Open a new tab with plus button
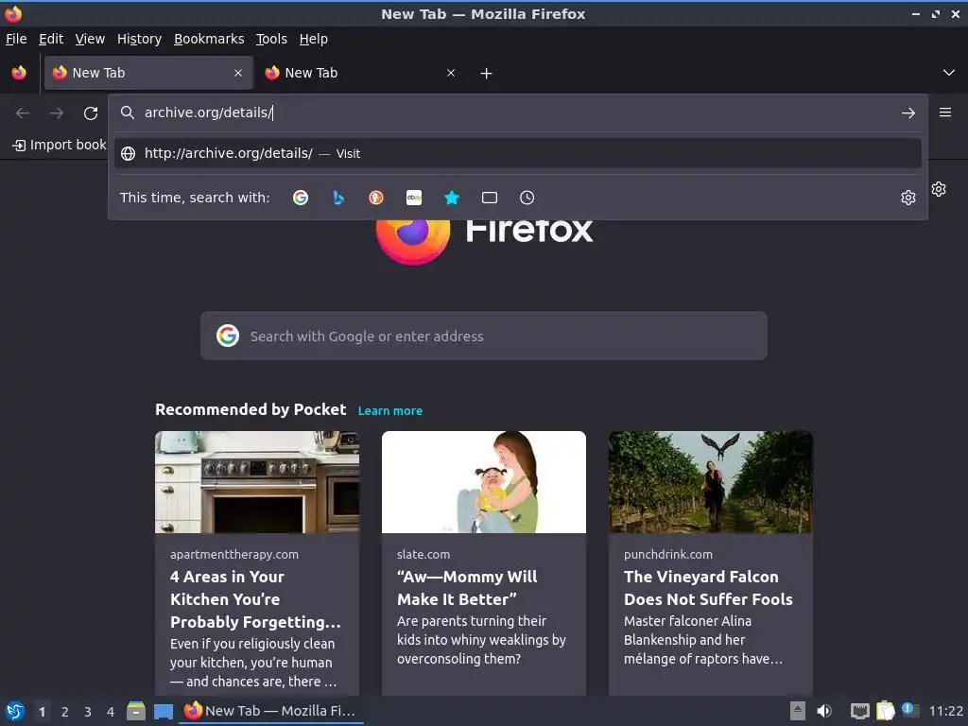This screenshot has width=968, height=726. pos(487,74)
